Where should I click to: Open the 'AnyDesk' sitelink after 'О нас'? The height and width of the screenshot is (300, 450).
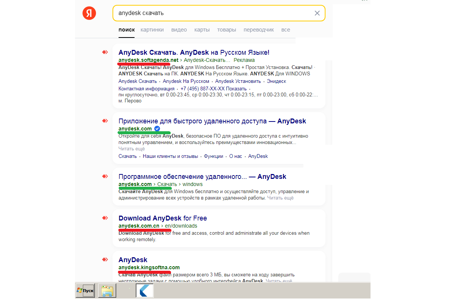tap(258, 156)
